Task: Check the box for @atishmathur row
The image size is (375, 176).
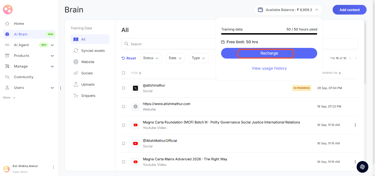Action: point(124,88)
